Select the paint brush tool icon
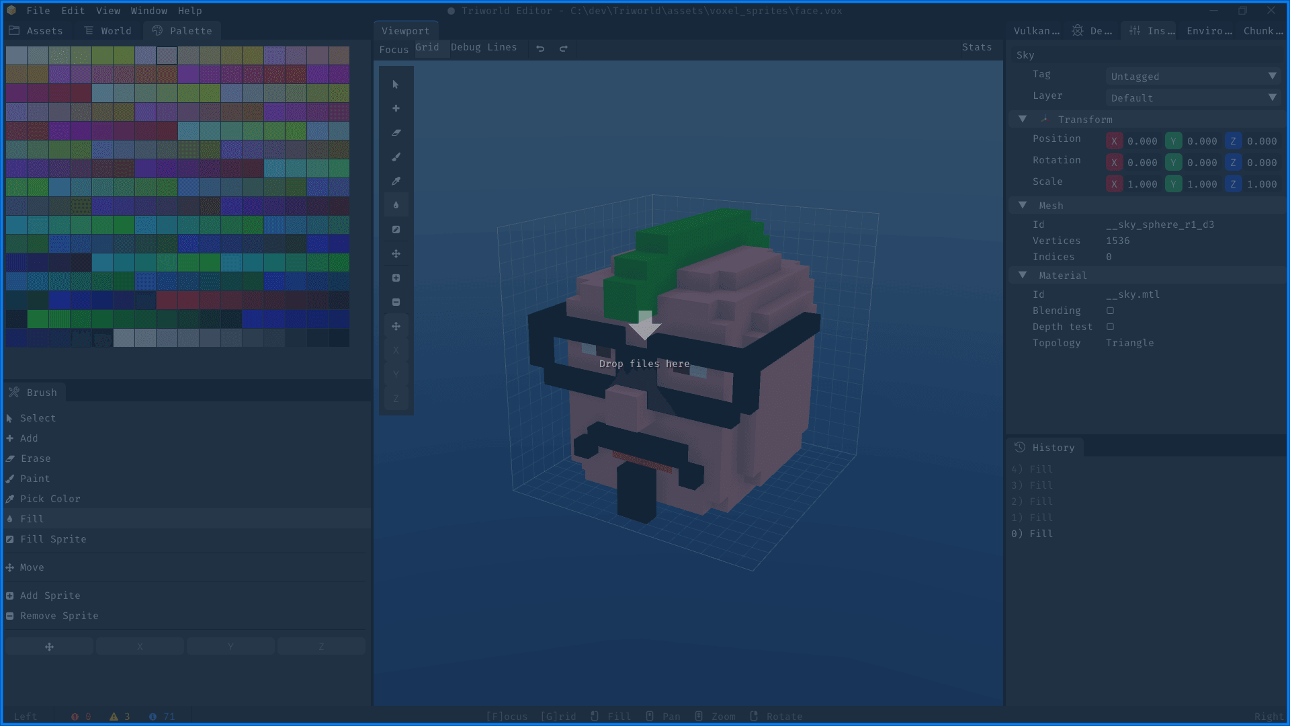 point(396,157)
